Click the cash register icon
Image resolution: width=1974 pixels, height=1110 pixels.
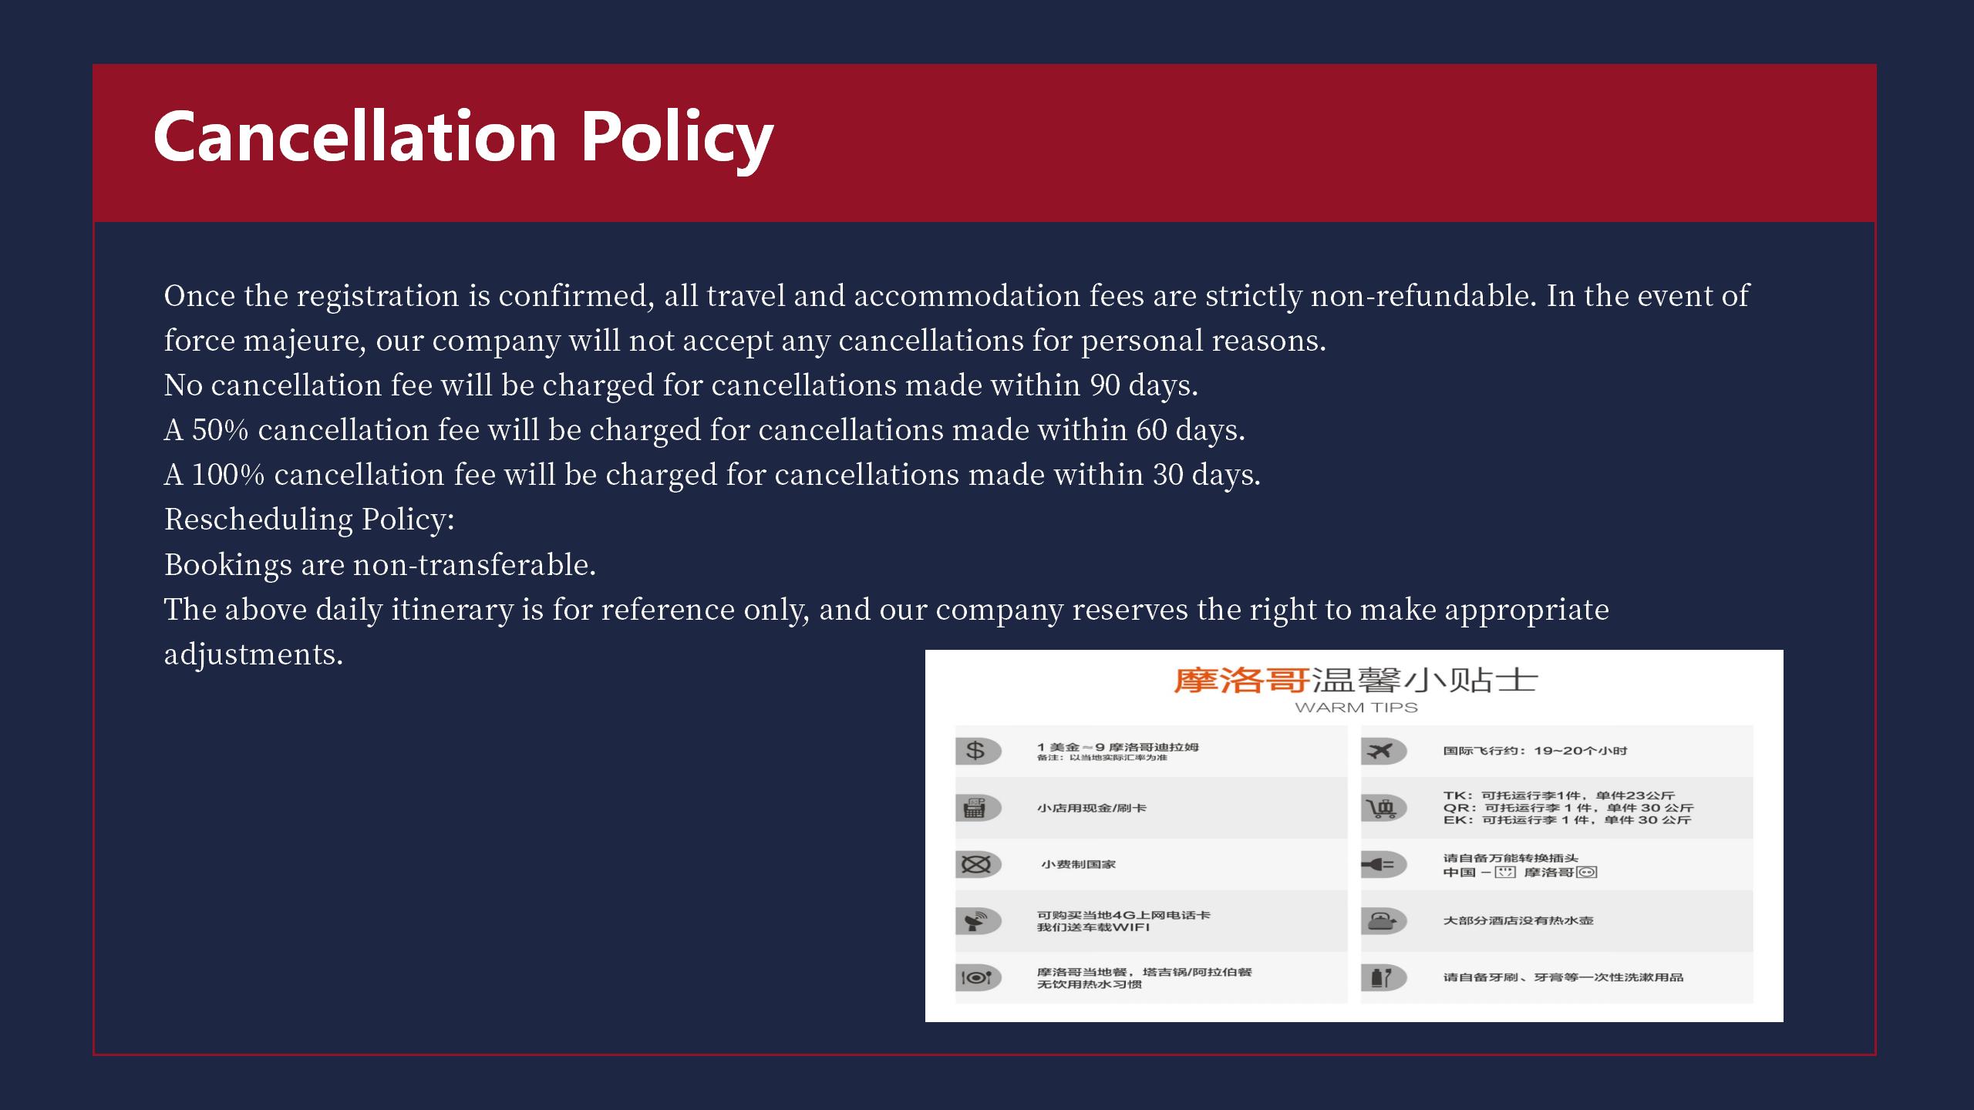point(975,808)
